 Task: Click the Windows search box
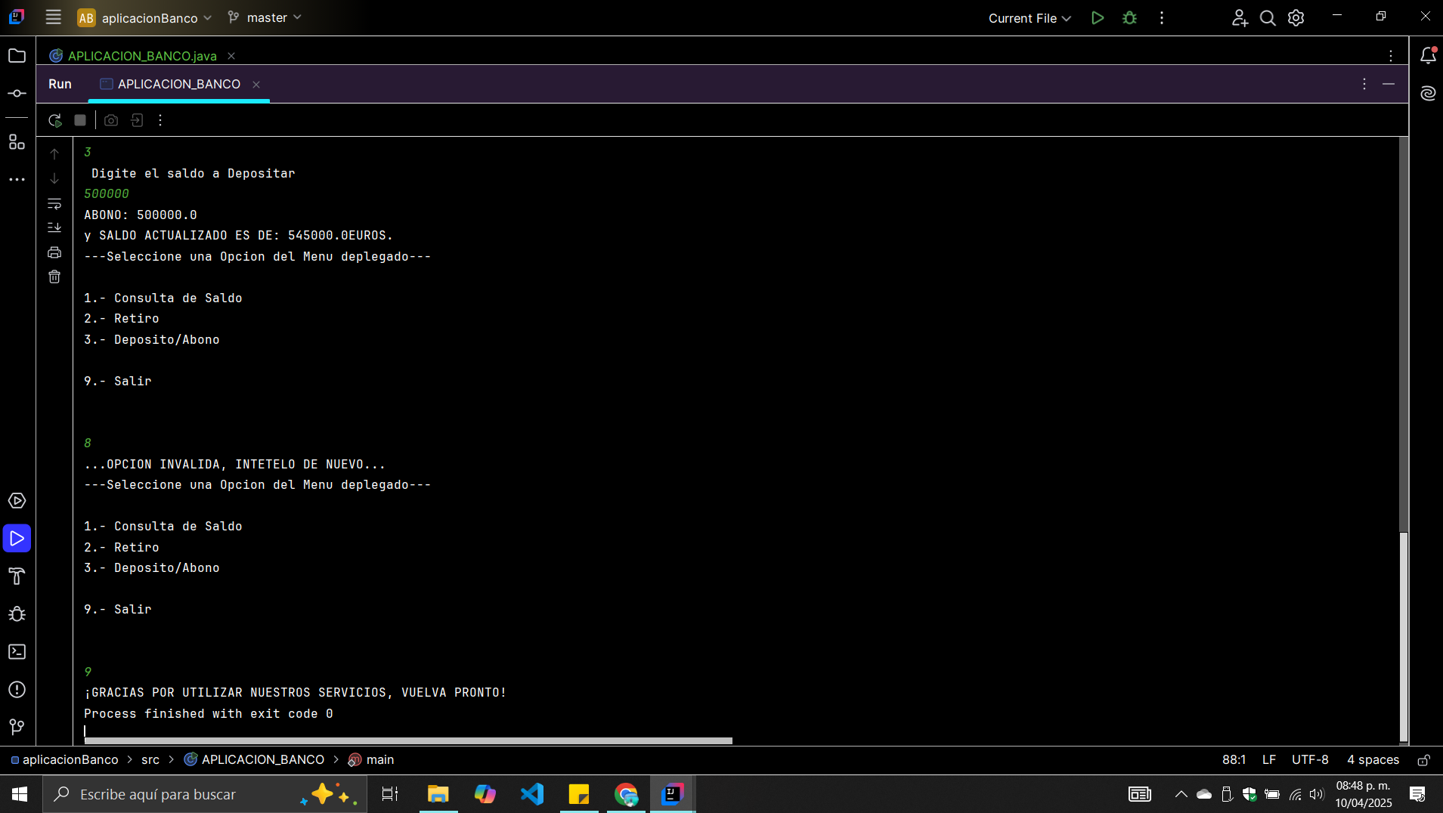(204, 794)
